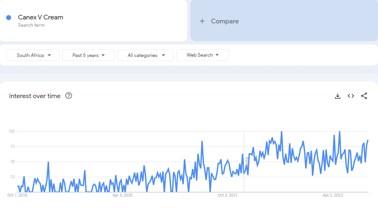The height and width of the screenshot is (218, 378).
Task: Click the Search term label
Action: (x=31, y=25)
